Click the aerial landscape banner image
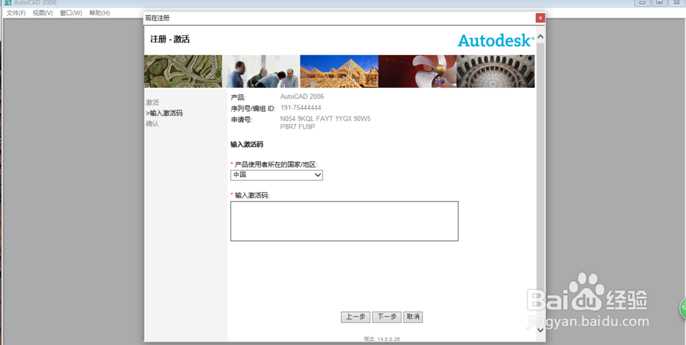This screenshot has height=345, width=686. pyautogui.click(x=183, y=71)
